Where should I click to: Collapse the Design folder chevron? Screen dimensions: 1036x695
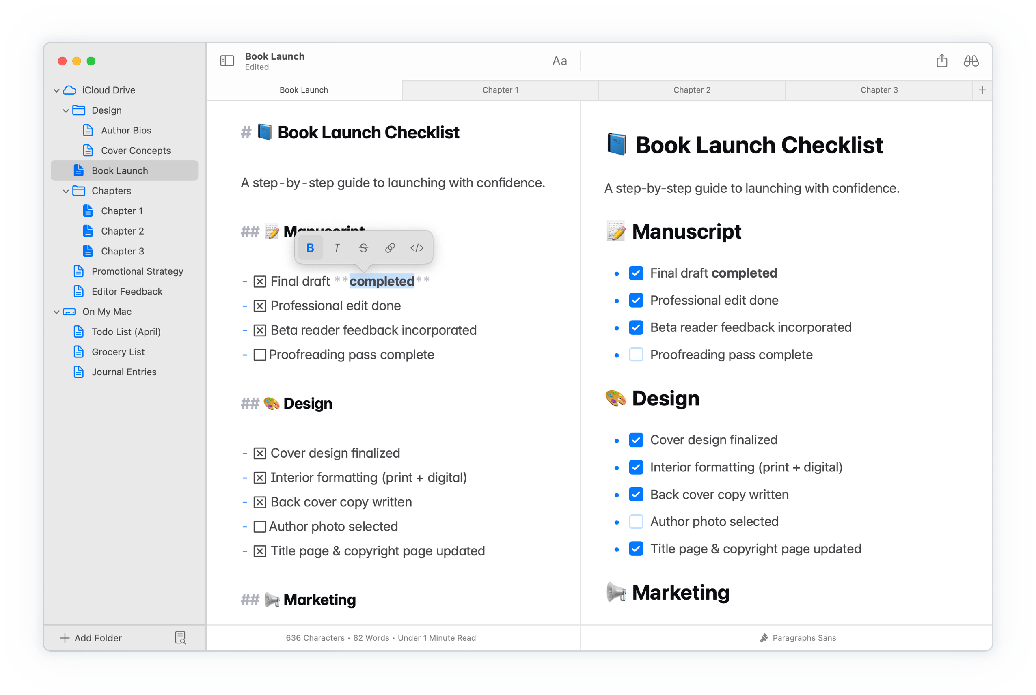[x=66, y=110]
